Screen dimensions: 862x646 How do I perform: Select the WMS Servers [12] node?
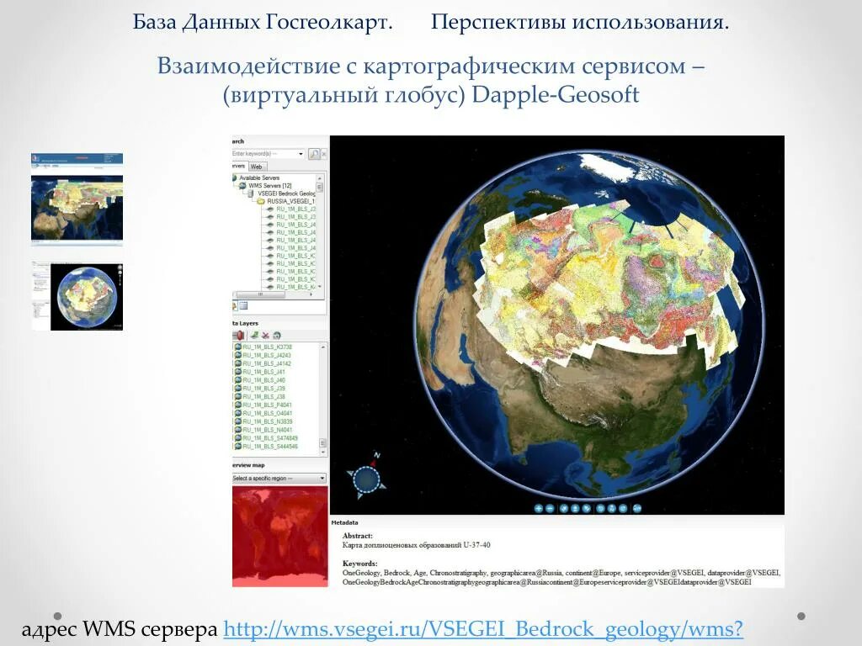point(270,186)
